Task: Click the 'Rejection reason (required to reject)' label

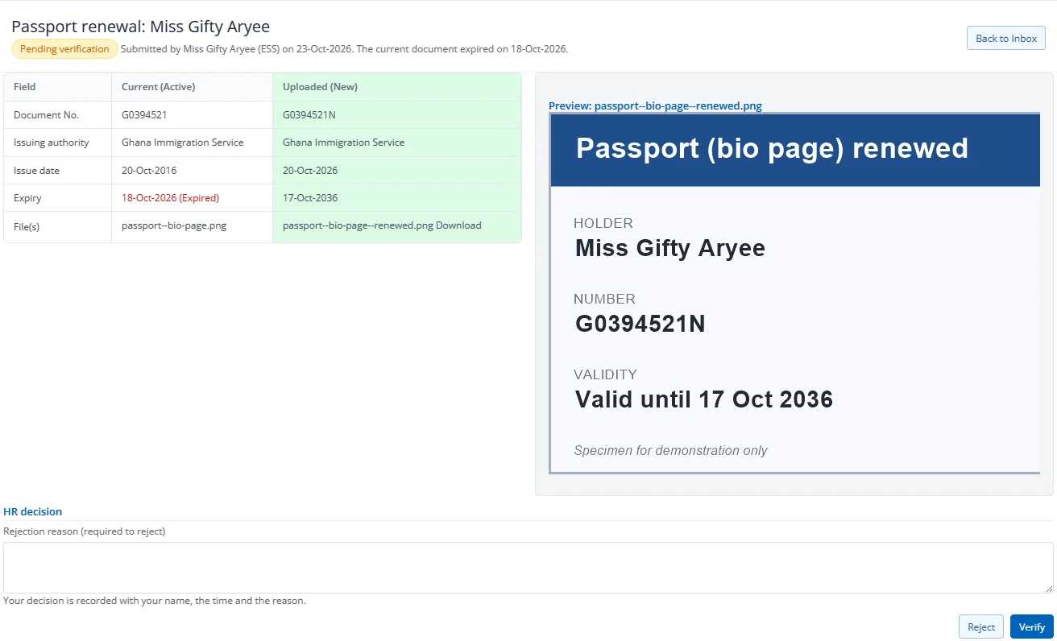Action: pos(85,531)
